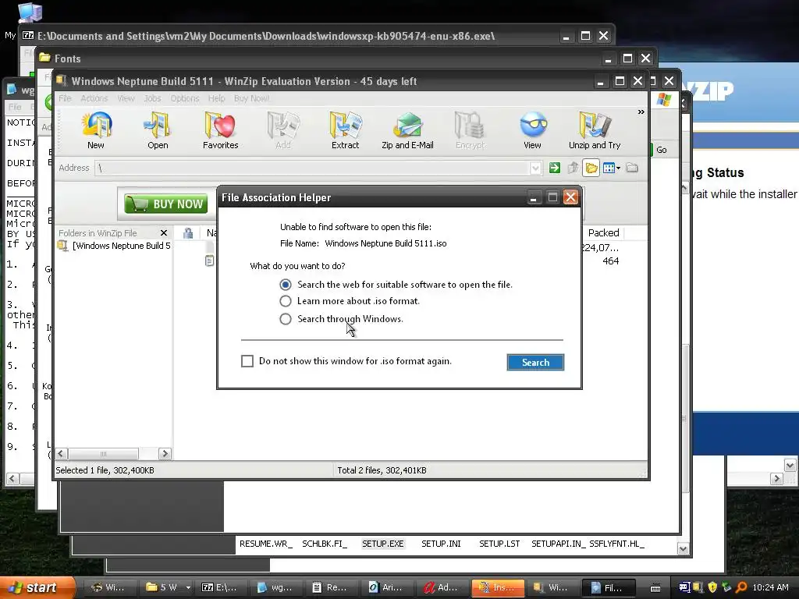Click the padlock column header icon
The height and width of the screenshot is (599, 799).
pos(188,233)
